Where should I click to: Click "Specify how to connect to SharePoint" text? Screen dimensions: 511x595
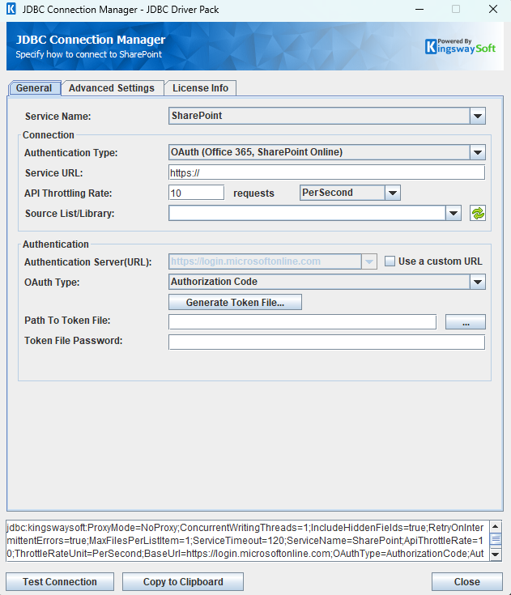pyautogui.click(x=89, y=54)
